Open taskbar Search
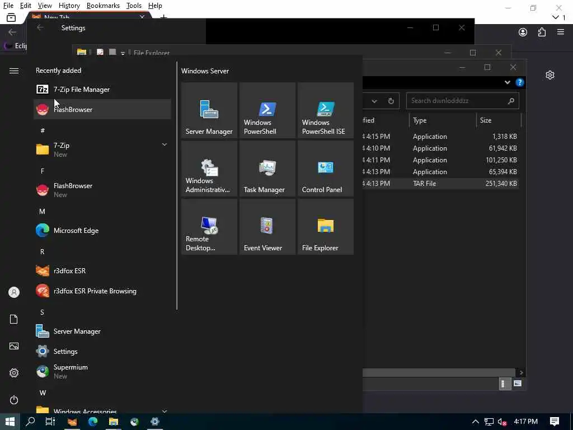Screen dimensions: 573x430 click(30, 422)
